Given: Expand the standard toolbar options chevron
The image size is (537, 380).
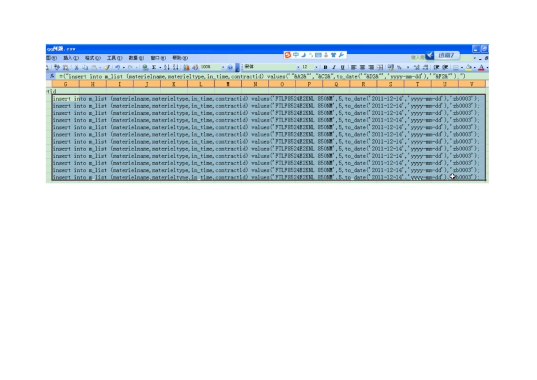Looking at the screenshot, I should pos(237,68).
